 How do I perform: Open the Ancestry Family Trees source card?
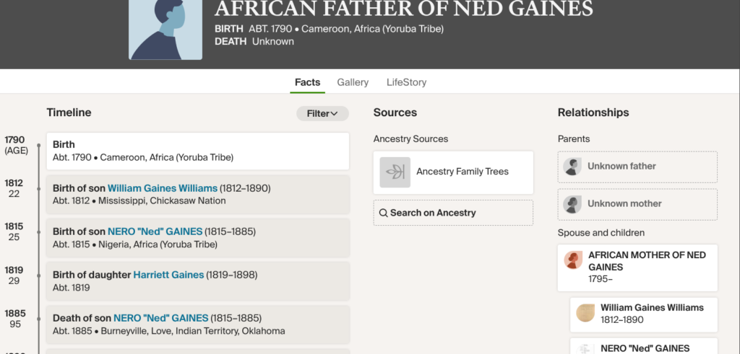[453, 172]
